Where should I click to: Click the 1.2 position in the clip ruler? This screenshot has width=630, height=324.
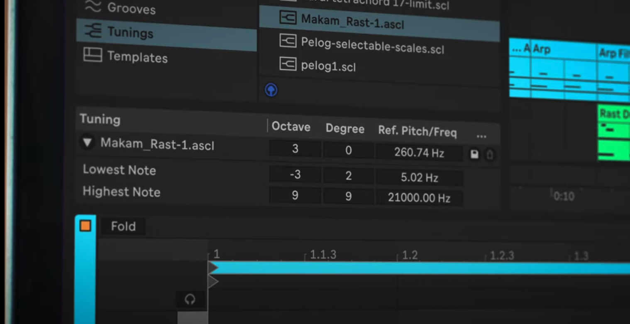tap(409, 255)
